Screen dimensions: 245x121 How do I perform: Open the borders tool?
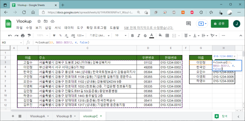[167, 35]
